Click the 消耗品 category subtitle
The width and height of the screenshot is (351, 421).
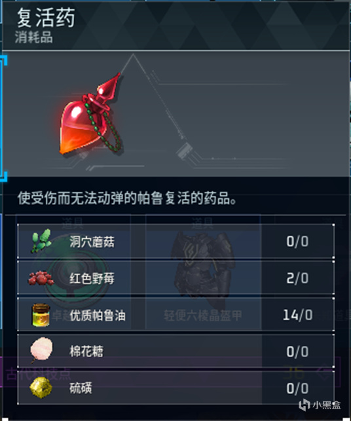(x=34, y=37)
